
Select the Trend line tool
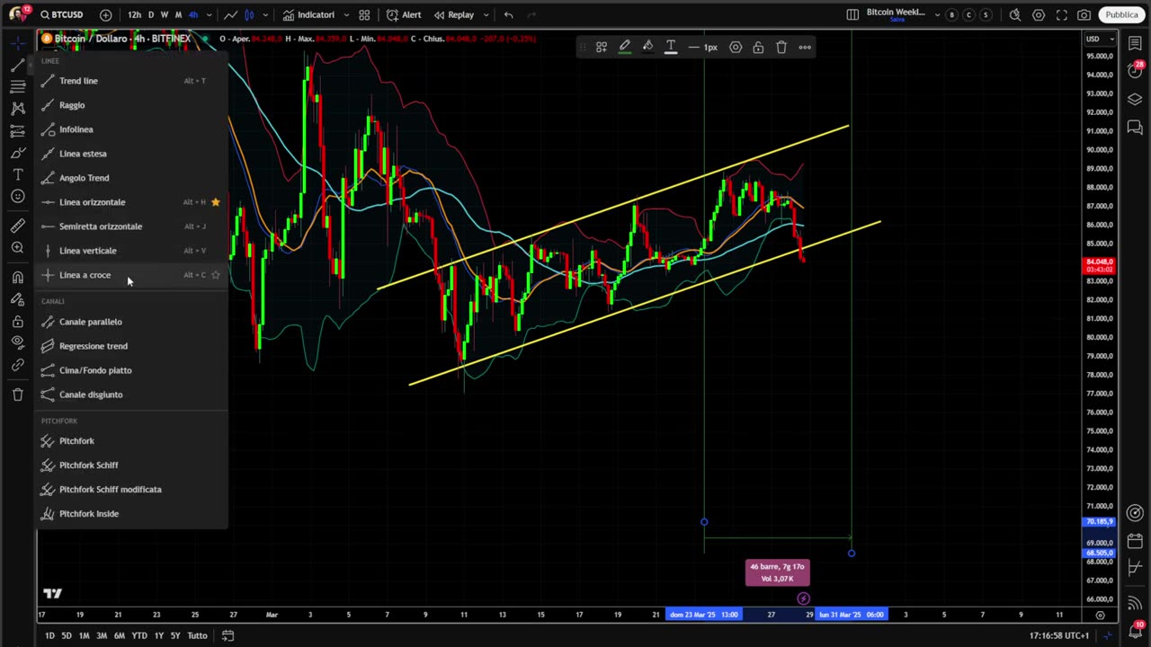tap(132, 81)
